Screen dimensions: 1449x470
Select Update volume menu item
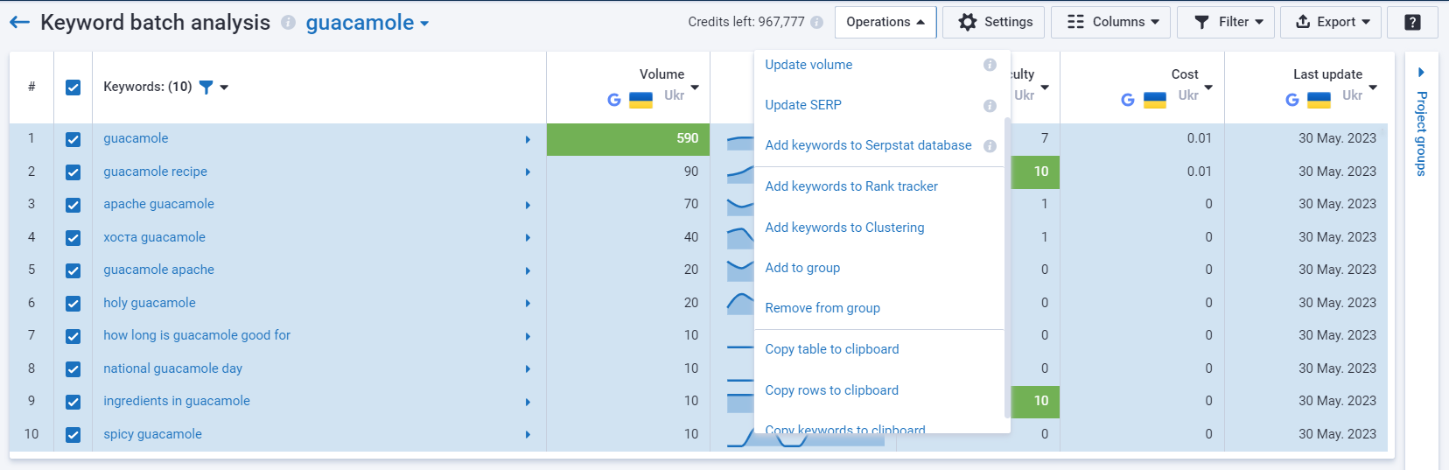pyautogui.click(x=808, y=65)
